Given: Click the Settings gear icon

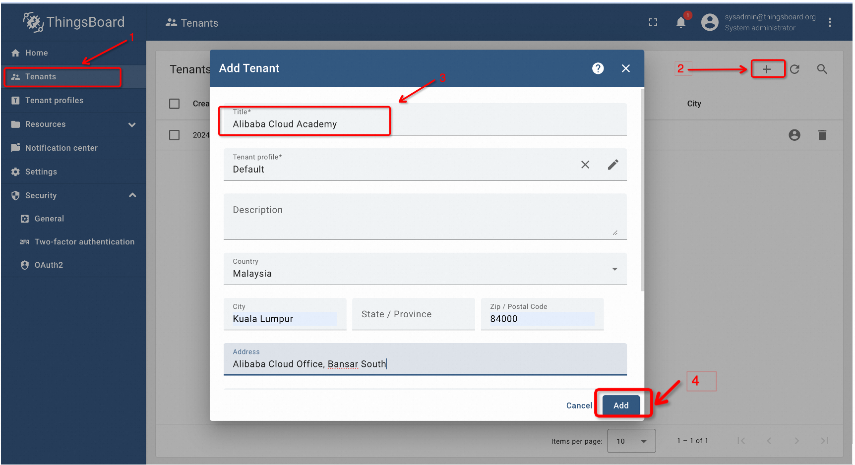Looking at the screenshot, I should [x=15, y=172].
